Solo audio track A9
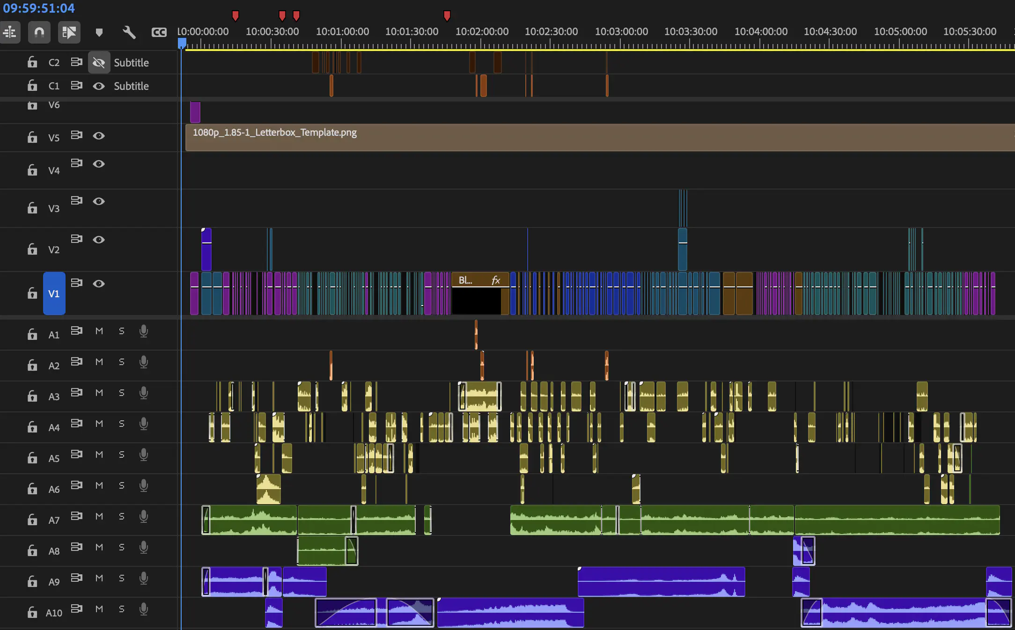Image resolution: width=1015 pixels, height=630 pixels. [122, 578]
